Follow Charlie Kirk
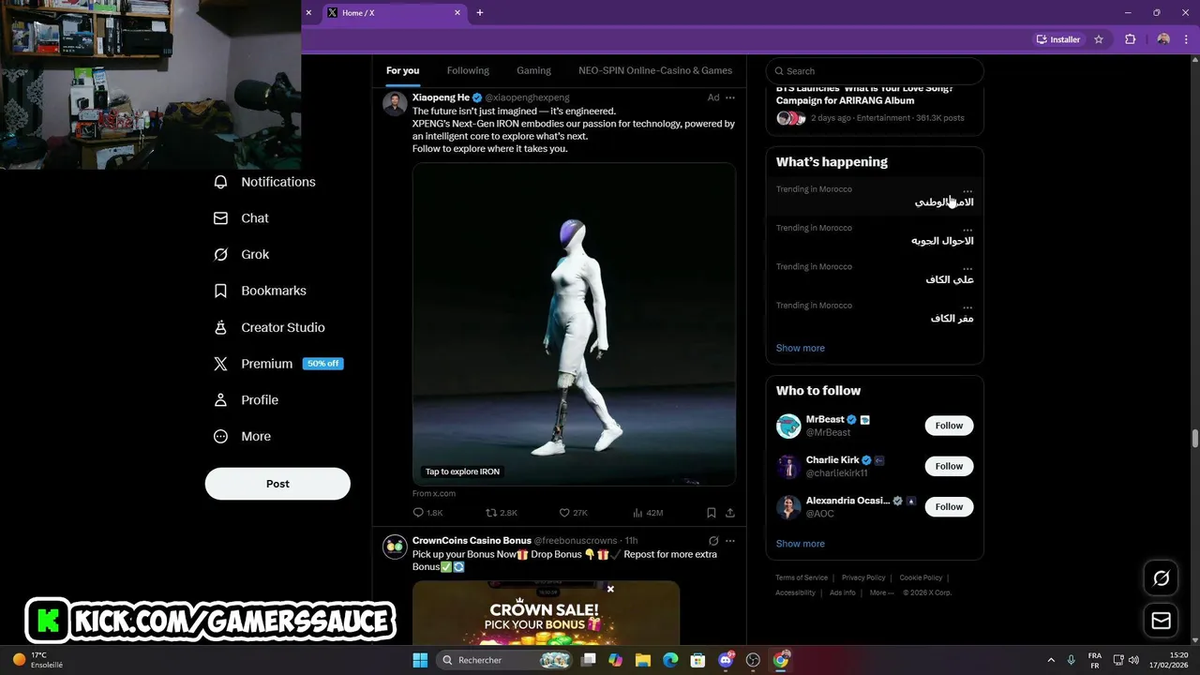 tap(949, 466)
